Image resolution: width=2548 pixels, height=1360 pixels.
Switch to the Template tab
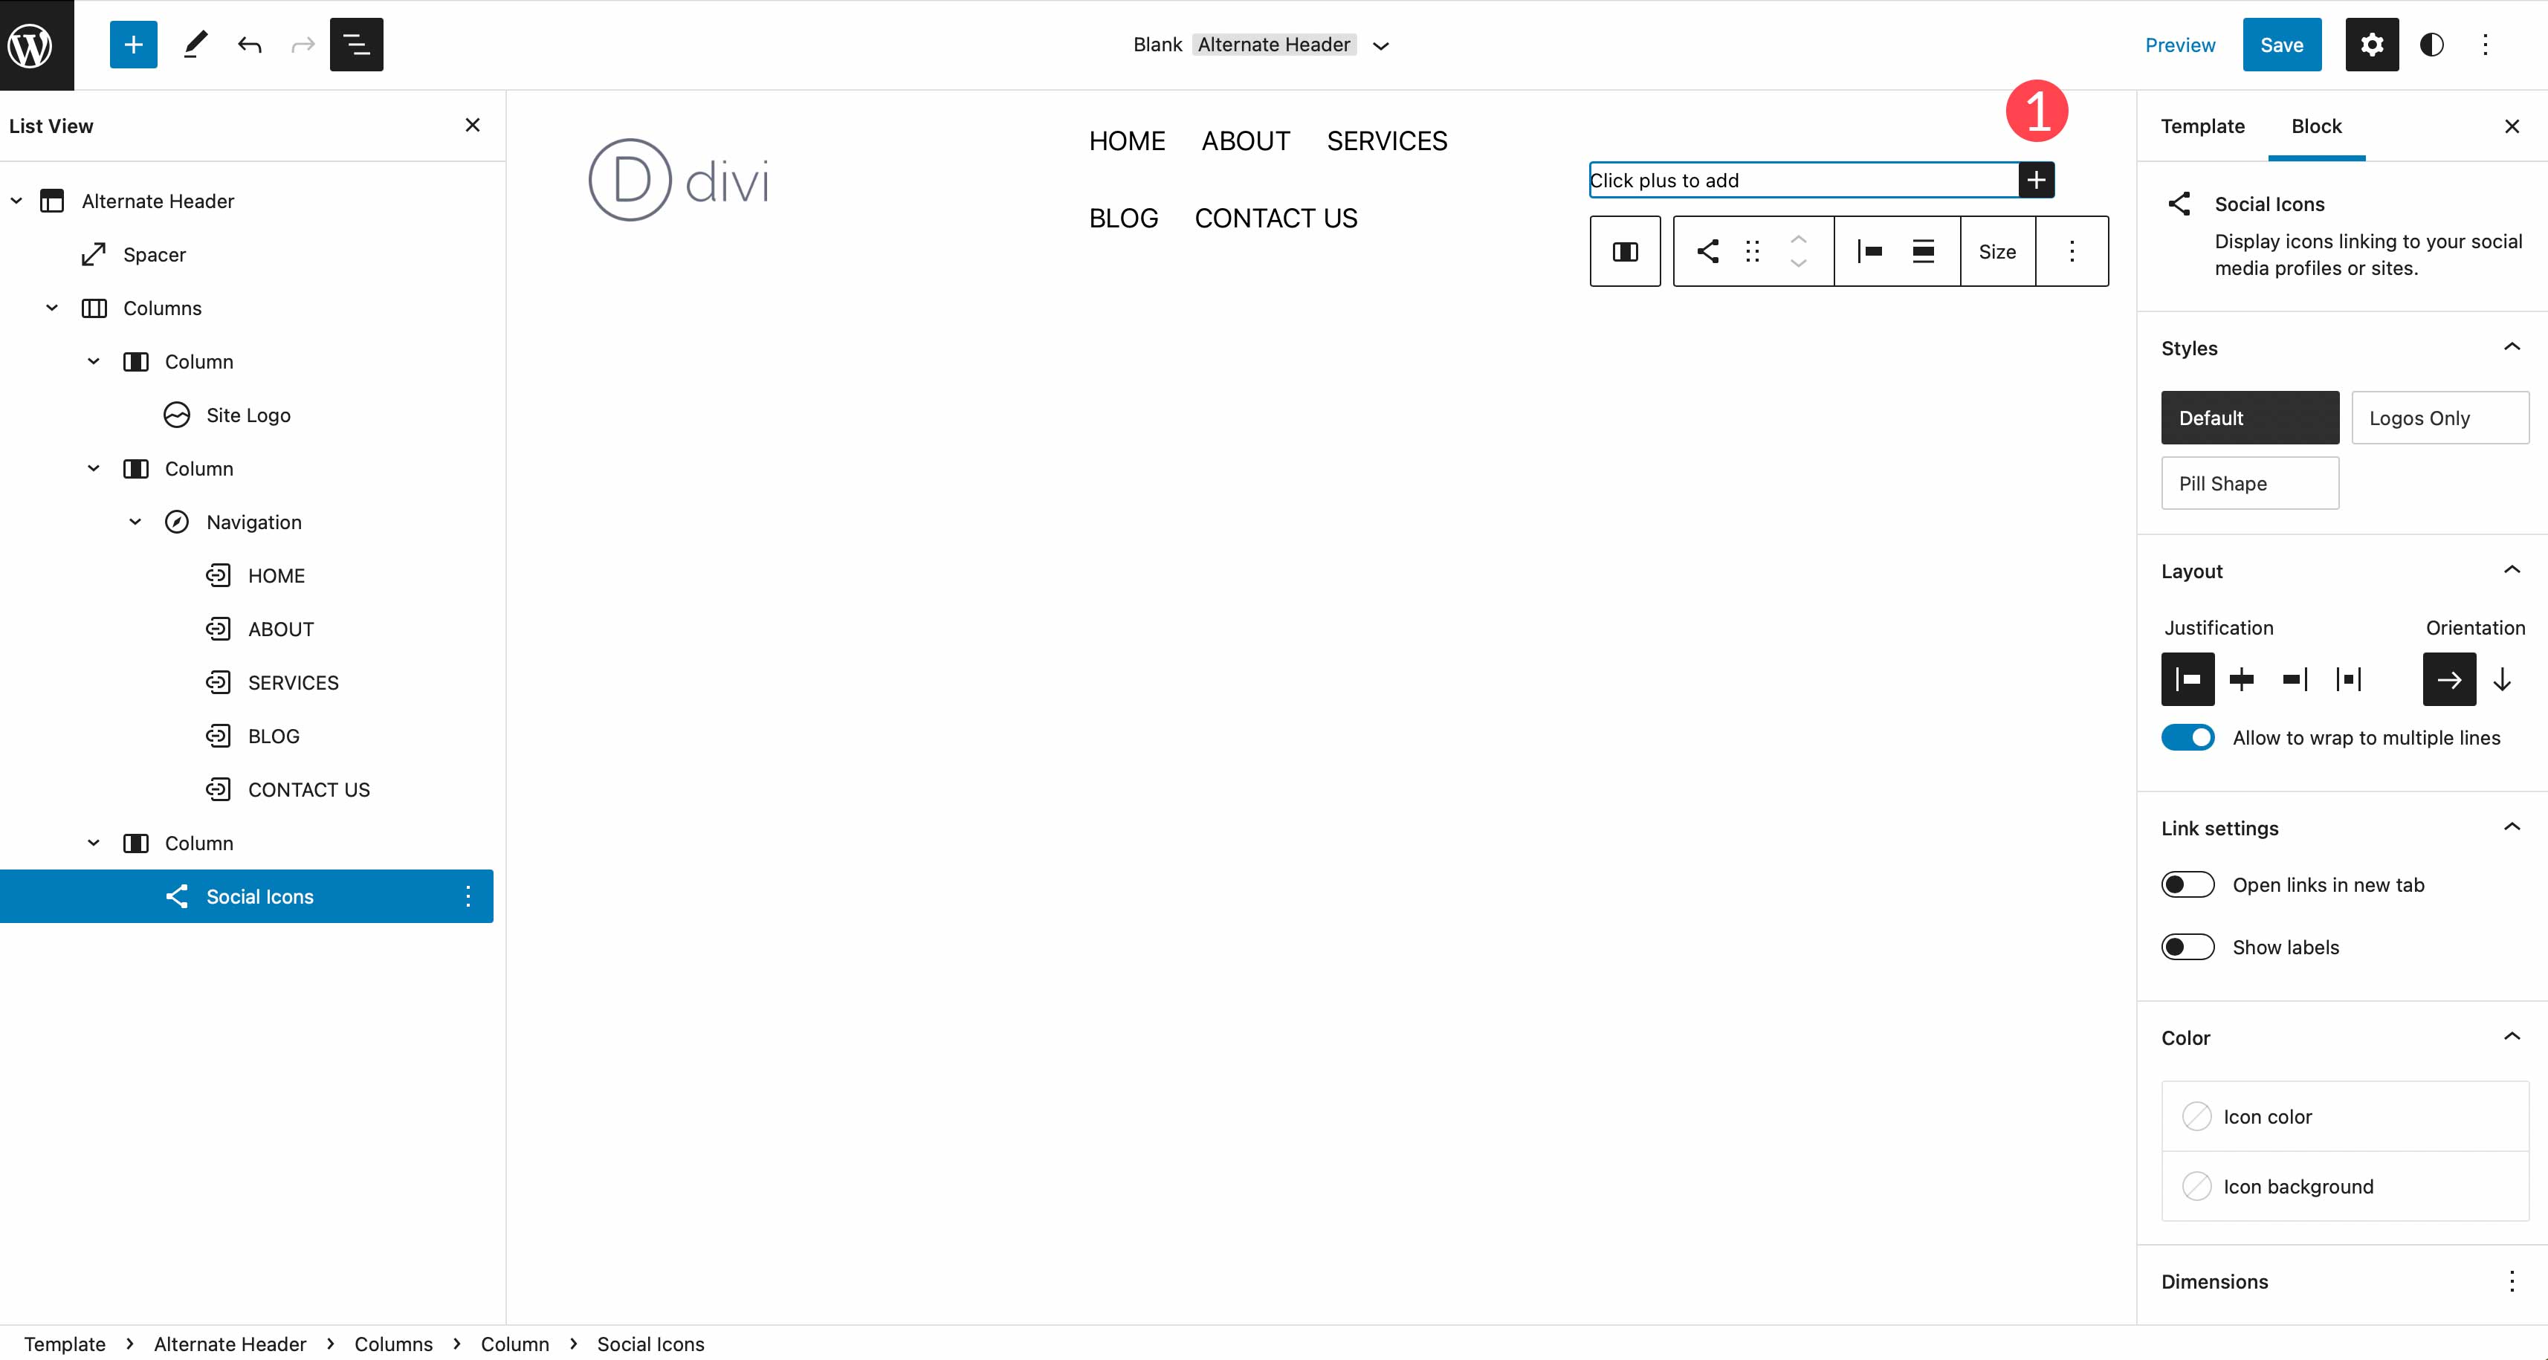pyautogui.click(x=2202, y=126)
